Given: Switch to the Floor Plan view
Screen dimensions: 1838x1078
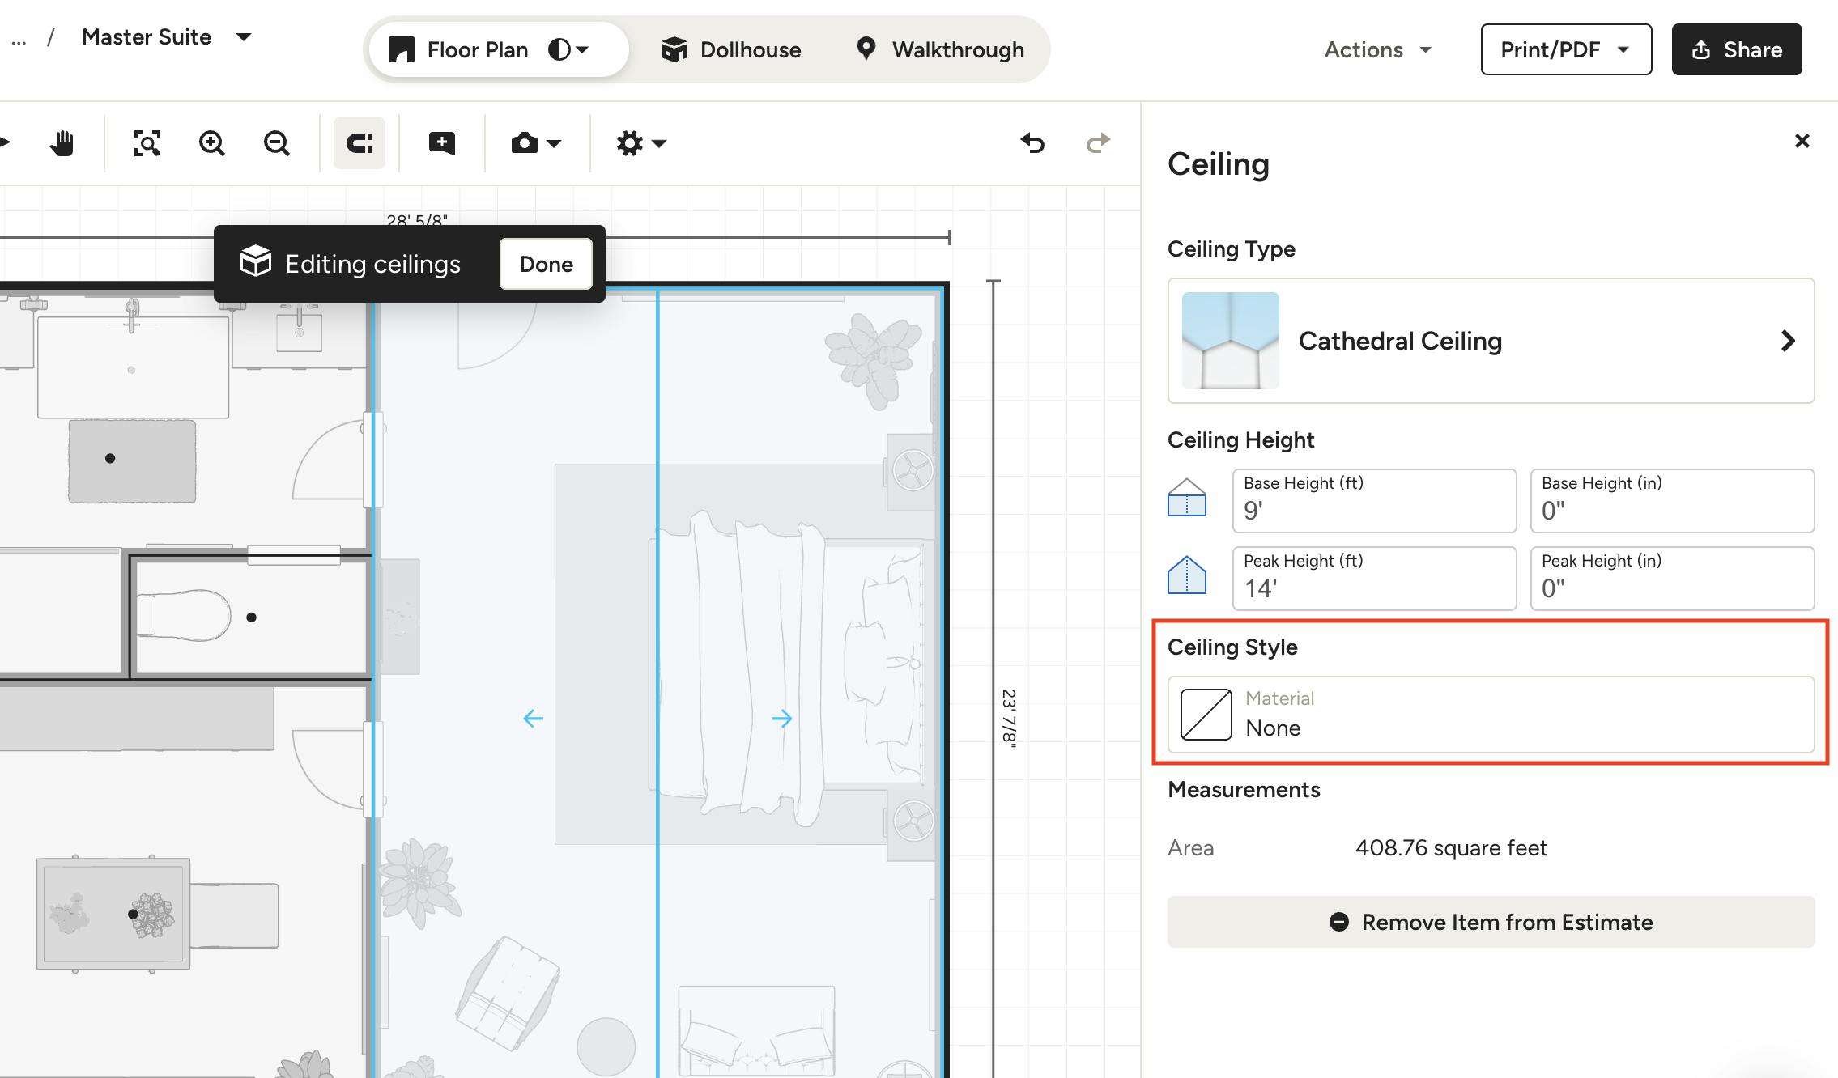Looking at the screenshot, I should pyautogui.click(x=458, y=49).
